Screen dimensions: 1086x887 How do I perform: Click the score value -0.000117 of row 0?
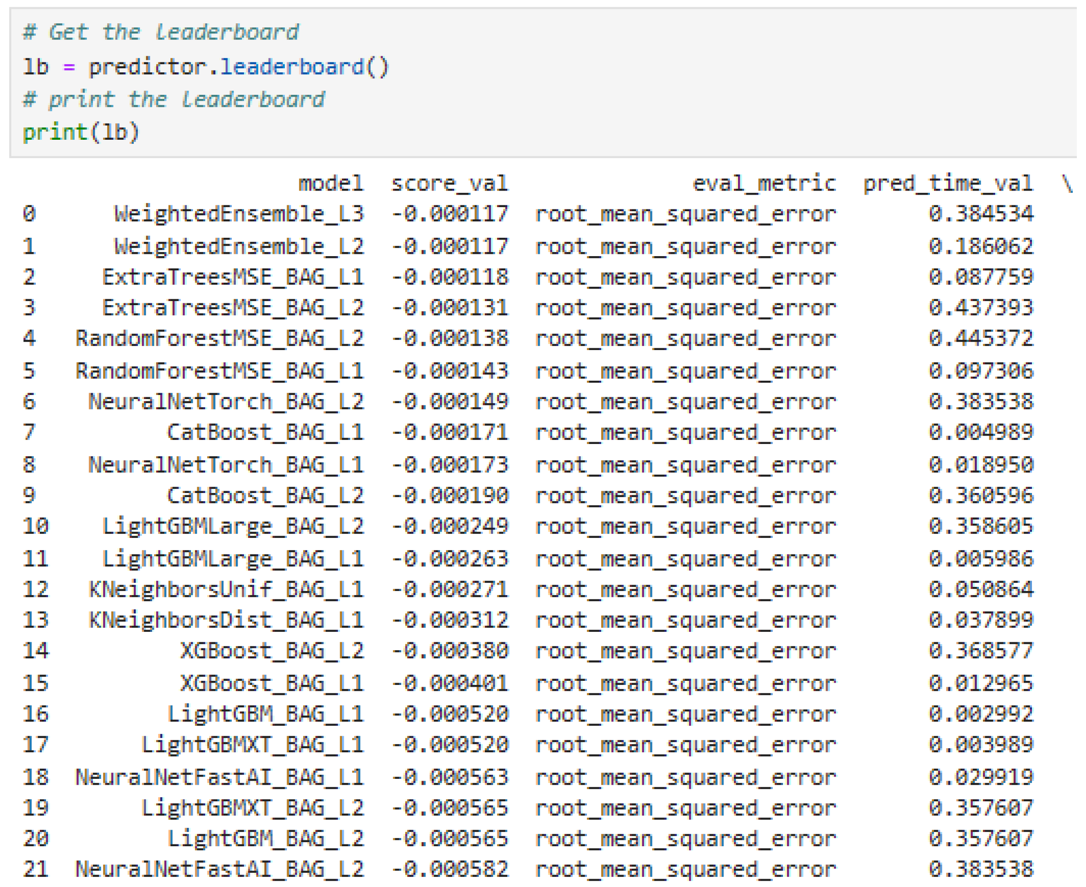pos(449,214)
